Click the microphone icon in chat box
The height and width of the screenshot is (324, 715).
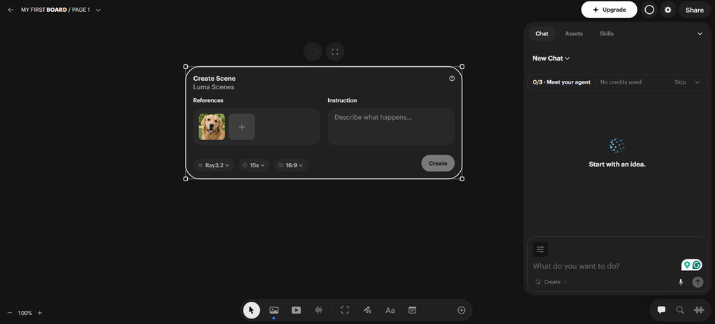pos(681,282)
